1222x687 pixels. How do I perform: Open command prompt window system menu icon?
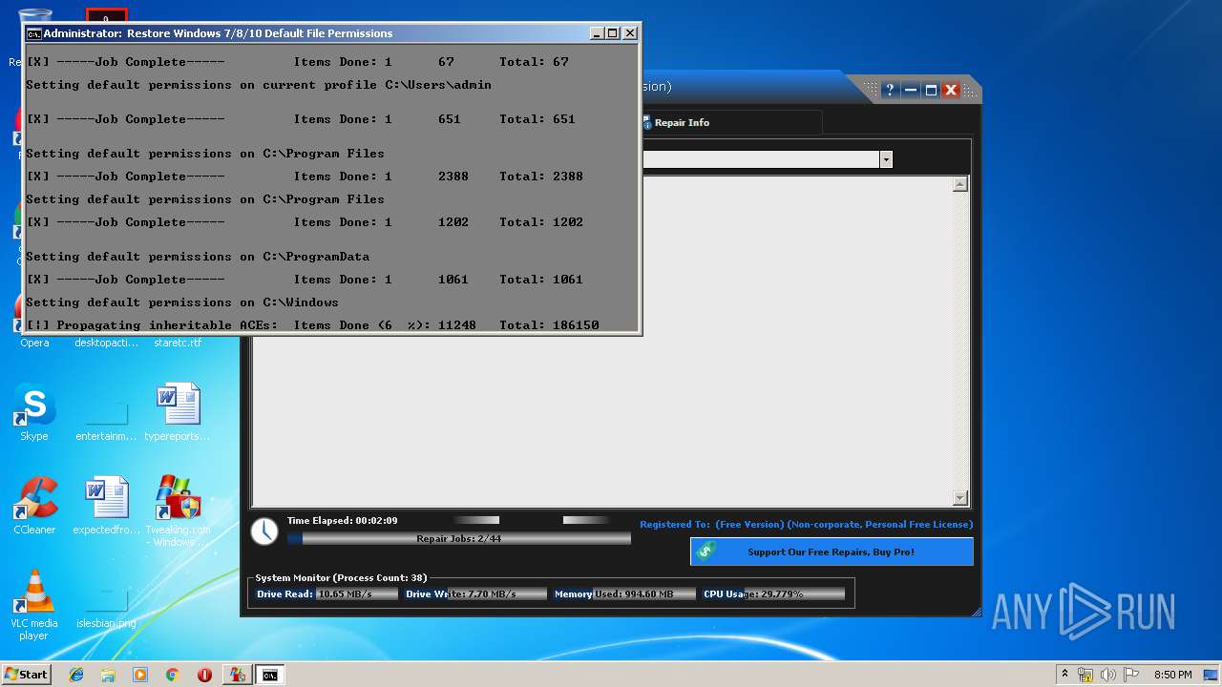coord(33,33)
